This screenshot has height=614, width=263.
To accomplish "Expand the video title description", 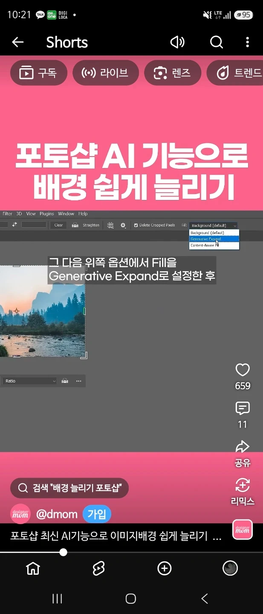I will [x=116, y=536].
